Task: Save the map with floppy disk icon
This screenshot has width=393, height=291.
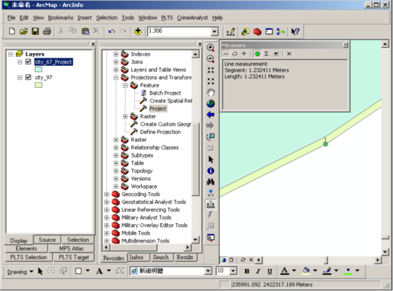Action: [x=35, y=31]
